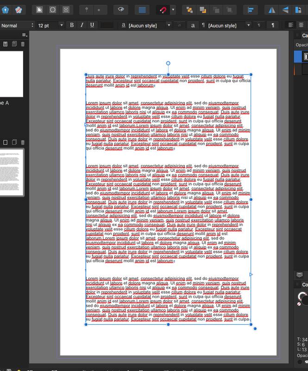Click the greyed update character style icon
Screen dimensions: 308x371
tap(179, 25)
